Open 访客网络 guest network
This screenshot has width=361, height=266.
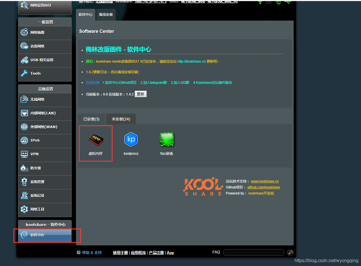[x=45, y=46]
